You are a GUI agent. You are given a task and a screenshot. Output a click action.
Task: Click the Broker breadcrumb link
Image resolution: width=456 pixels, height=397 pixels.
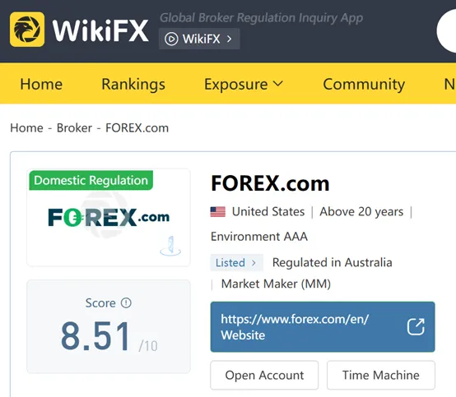tap(74, 128)
